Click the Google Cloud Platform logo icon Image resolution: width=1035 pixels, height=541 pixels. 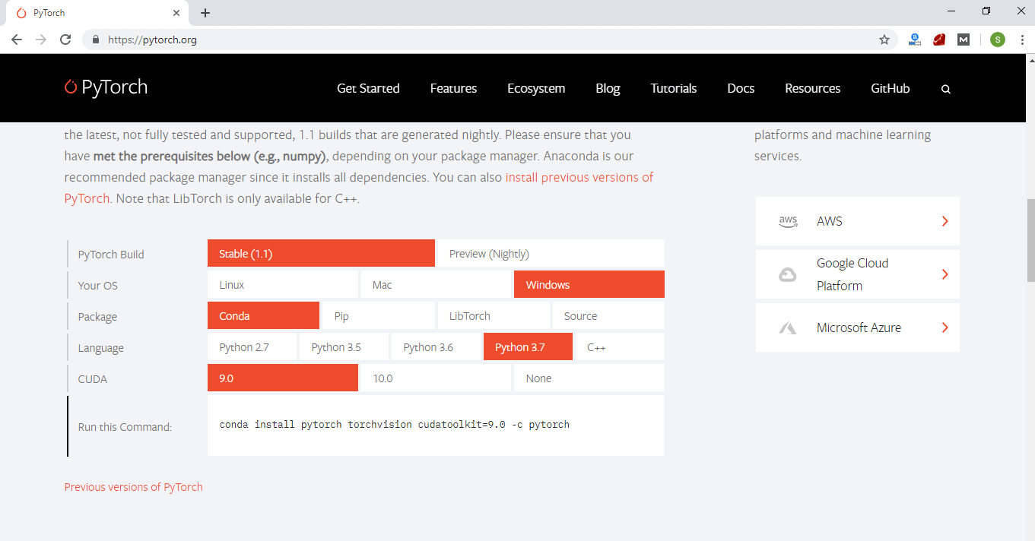788,274
